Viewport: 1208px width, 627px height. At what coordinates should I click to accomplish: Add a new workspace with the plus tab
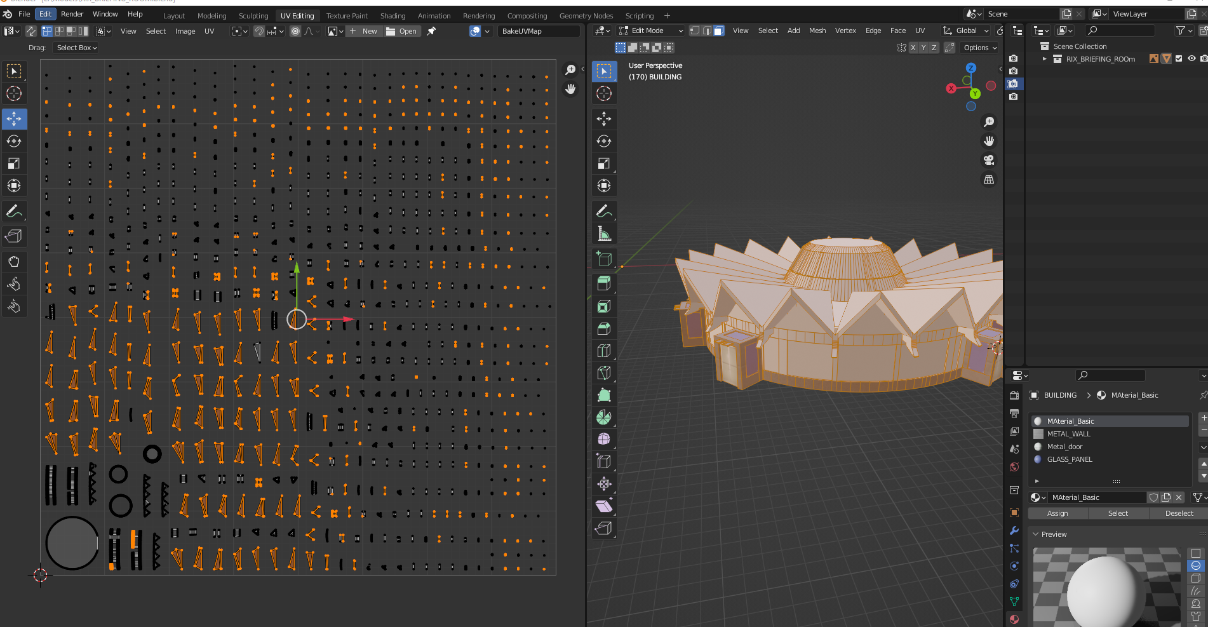coord(667,16)
